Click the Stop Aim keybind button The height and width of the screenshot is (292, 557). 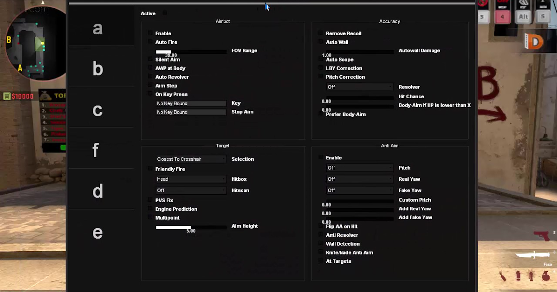point(191,112)
